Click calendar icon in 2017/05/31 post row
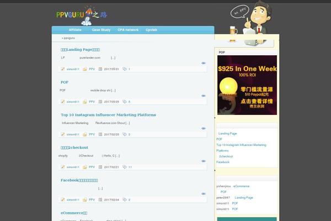 tap(100, 69)
